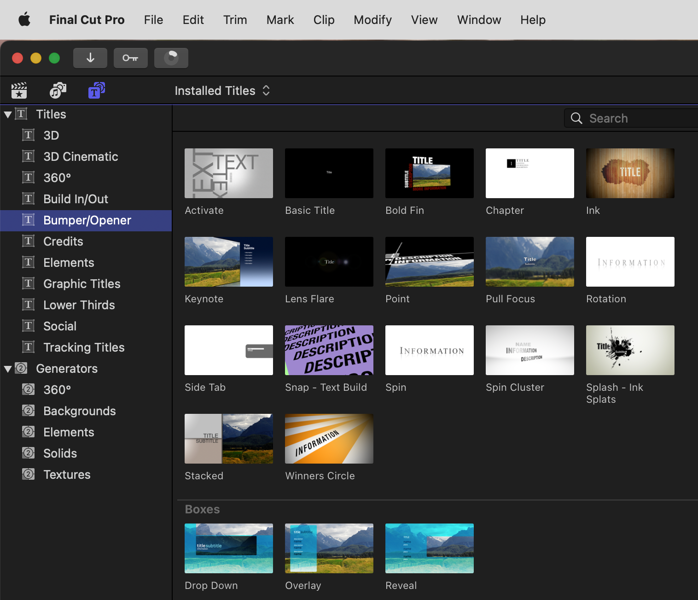Select the Bumper/Opener category

[x=86, y=220]
